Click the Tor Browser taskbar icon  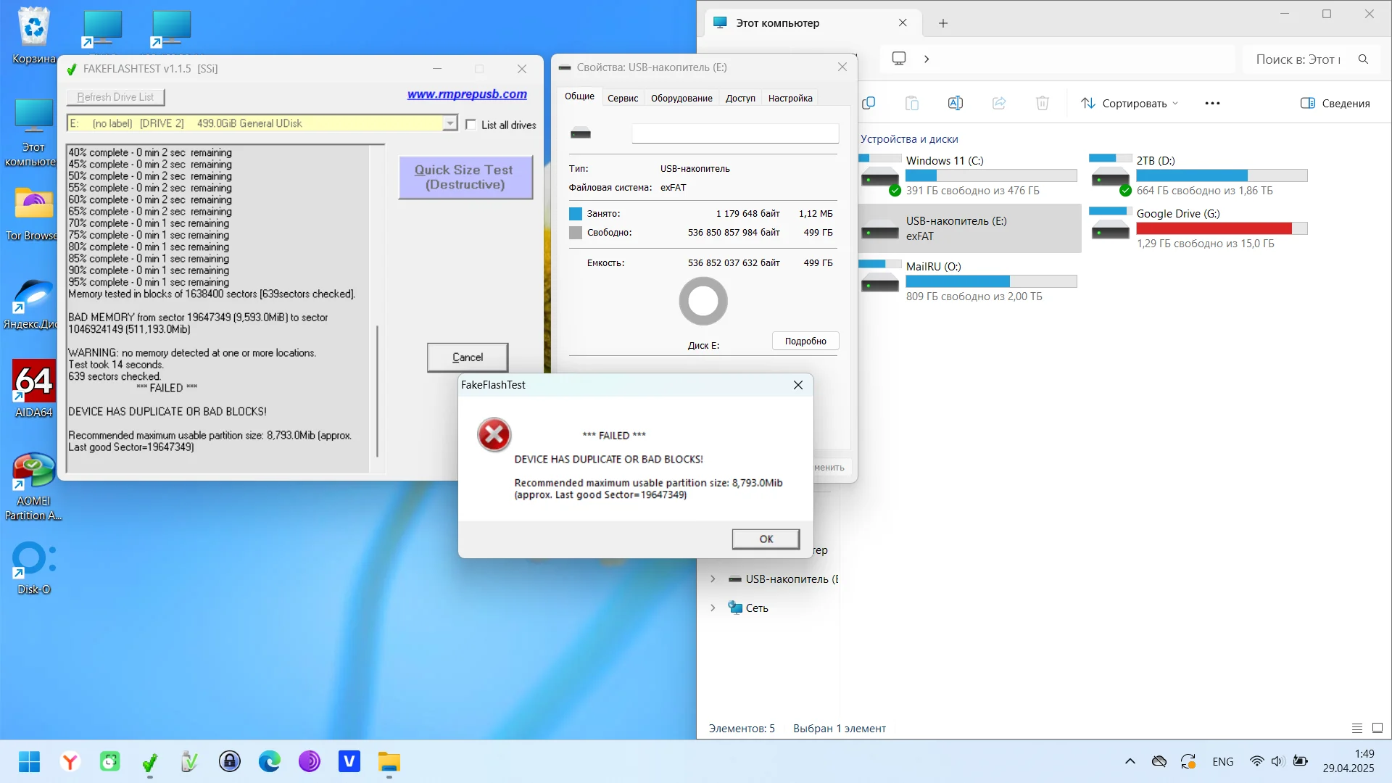tap(310, 761)
